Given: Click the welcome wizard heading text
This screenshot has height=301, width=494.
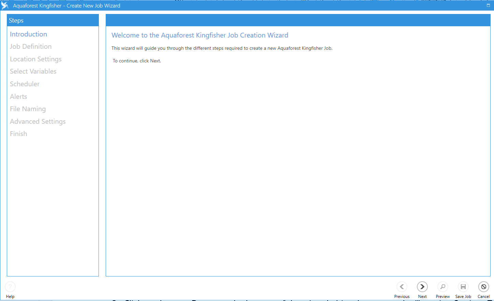Looking at the screenshot, I should (200, 35).
